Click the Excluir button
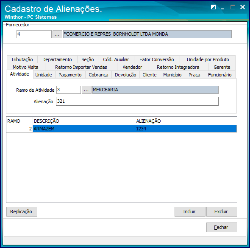 (222, 211)
